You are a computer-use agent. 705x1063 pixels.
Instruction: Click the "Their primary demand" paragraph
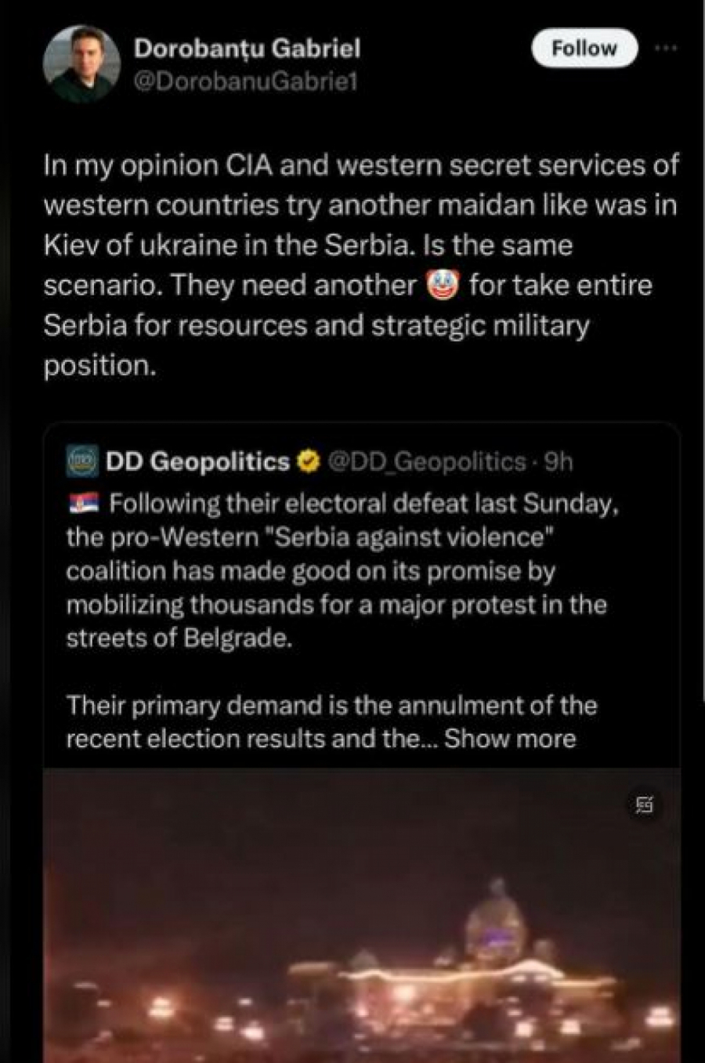(331, 705)
